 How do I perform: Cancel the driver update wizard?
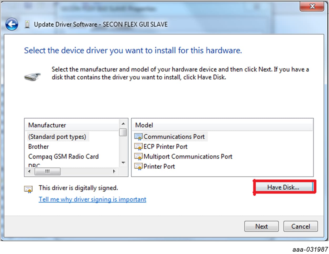pyautogui.click(x=300, y=226)
